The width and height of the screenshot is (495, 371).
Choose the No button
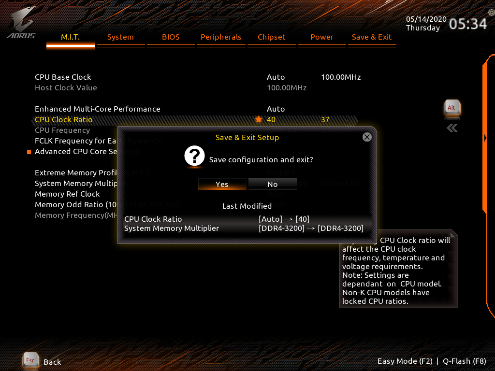(273, 184)
